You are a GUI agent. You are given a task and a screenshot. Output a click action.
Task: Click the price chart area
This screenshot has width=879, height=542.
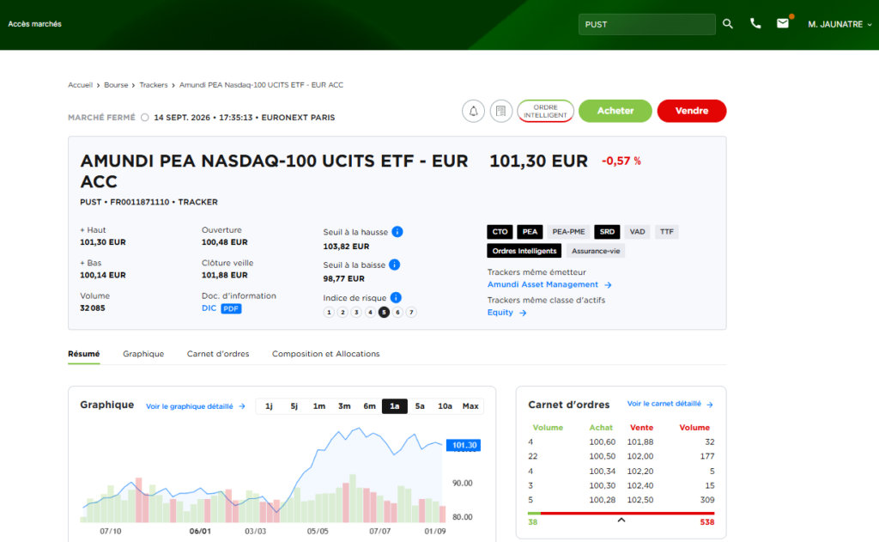pos(264,474)
